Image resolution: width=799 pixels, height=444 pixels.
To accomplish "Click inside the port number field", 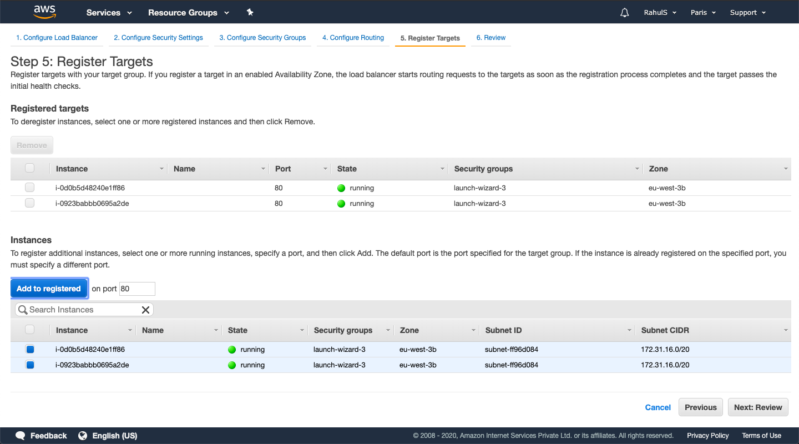I will 136,288.
